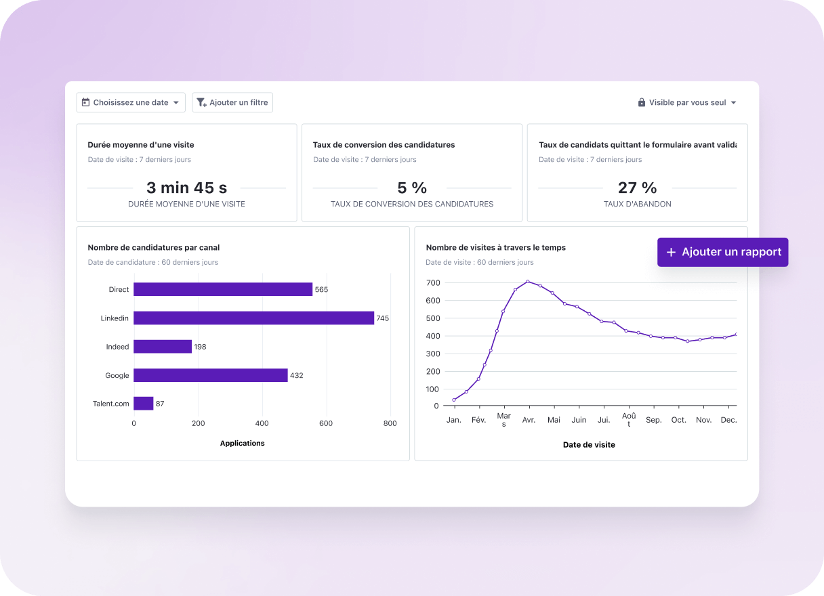Click the filter funnel icon
The image size is (824, 596).
pos(201,103)
